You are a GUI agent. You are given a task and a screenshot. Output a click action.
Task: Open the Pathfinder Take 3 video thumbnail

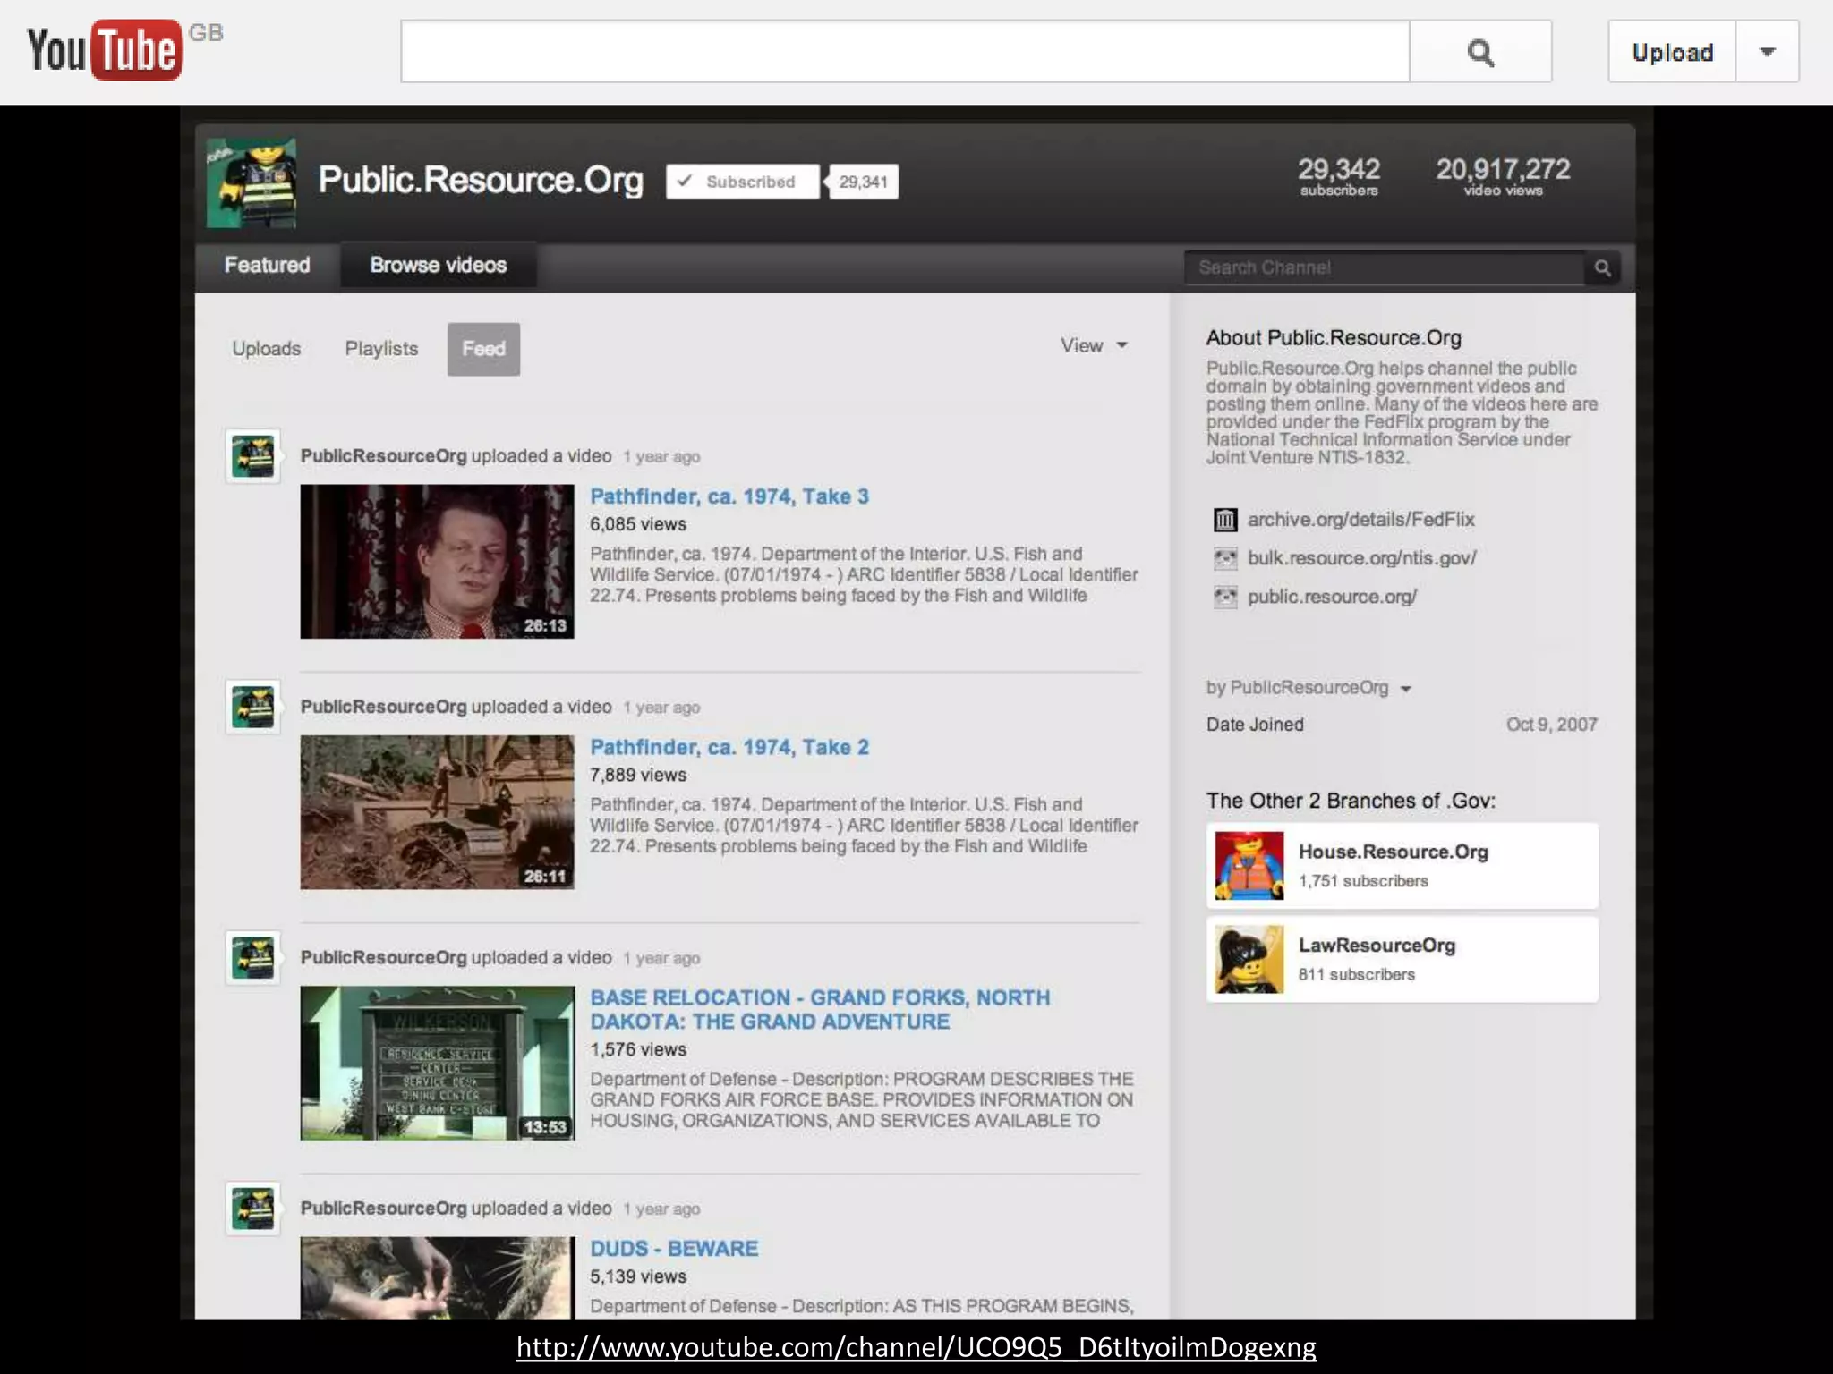click(437, 561)
